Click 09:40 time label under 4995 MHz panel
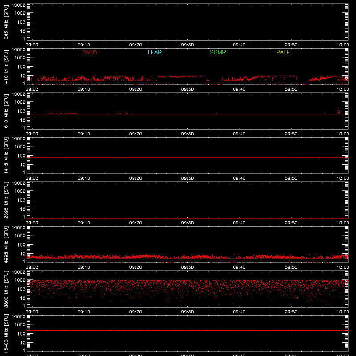Image resolution: width=356 pixels, height=356 pixels. 239,267
